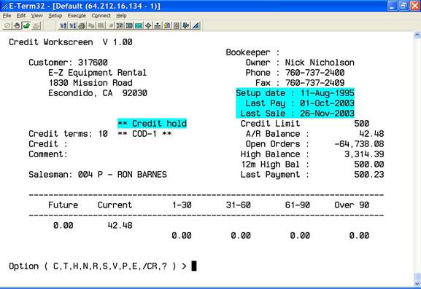
Task: Open the Setup menu
Action: tap(55, 16)
